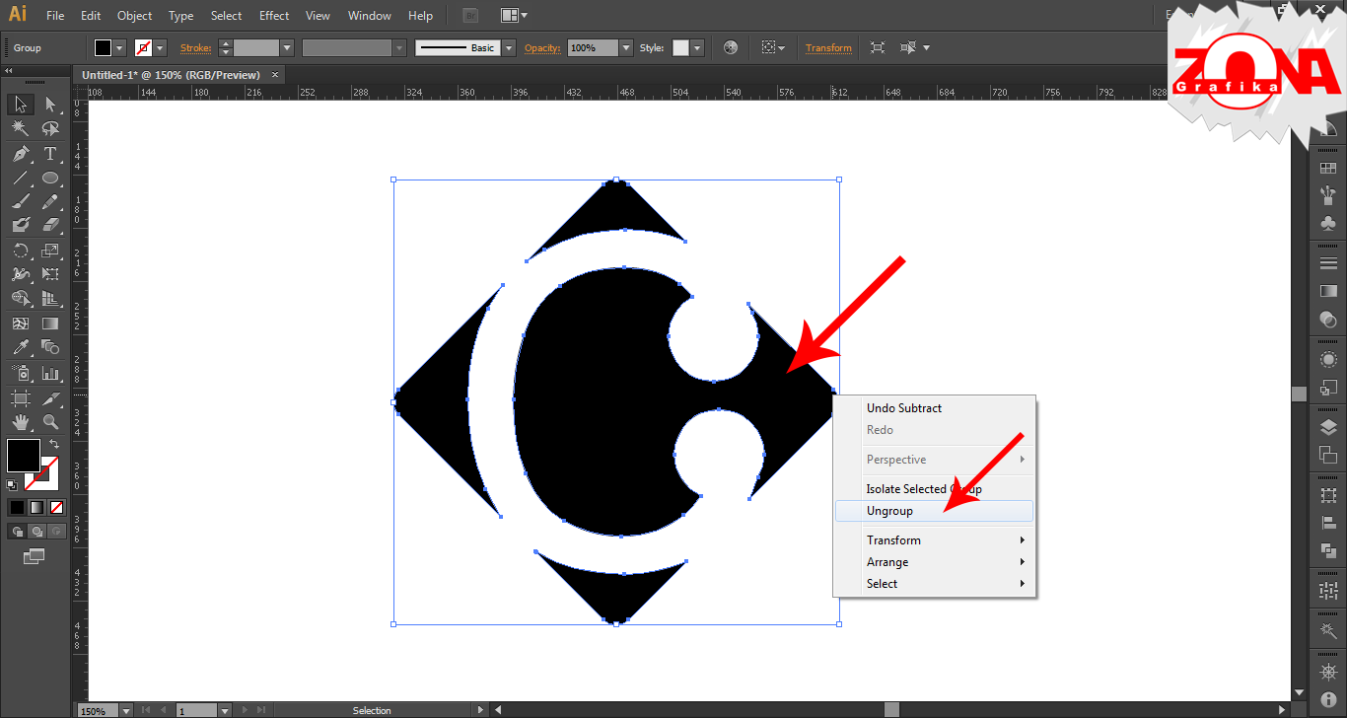Swap fill and stroke colors
This screenshot has width=1347, height=718.
[x=54, y=445]
